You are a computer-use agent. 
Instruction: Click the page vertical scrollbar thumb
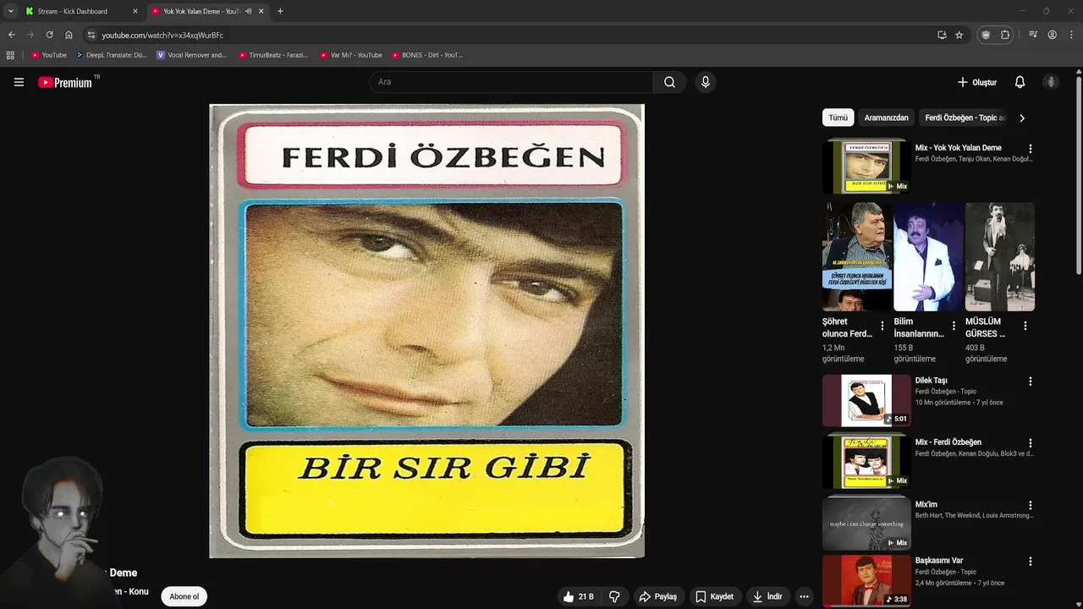[1079, 175]
